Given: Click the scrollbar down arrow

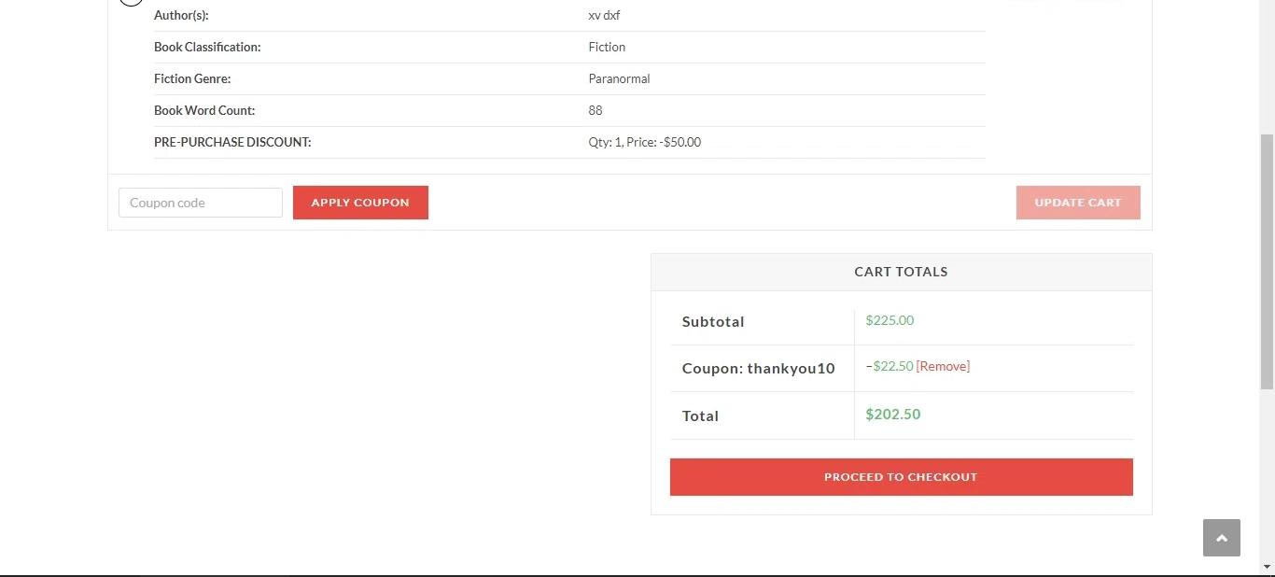Looking at the screenshot, I should coord(1267,567).
